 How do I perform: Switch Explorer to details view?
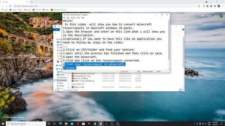tap(180, 90)
